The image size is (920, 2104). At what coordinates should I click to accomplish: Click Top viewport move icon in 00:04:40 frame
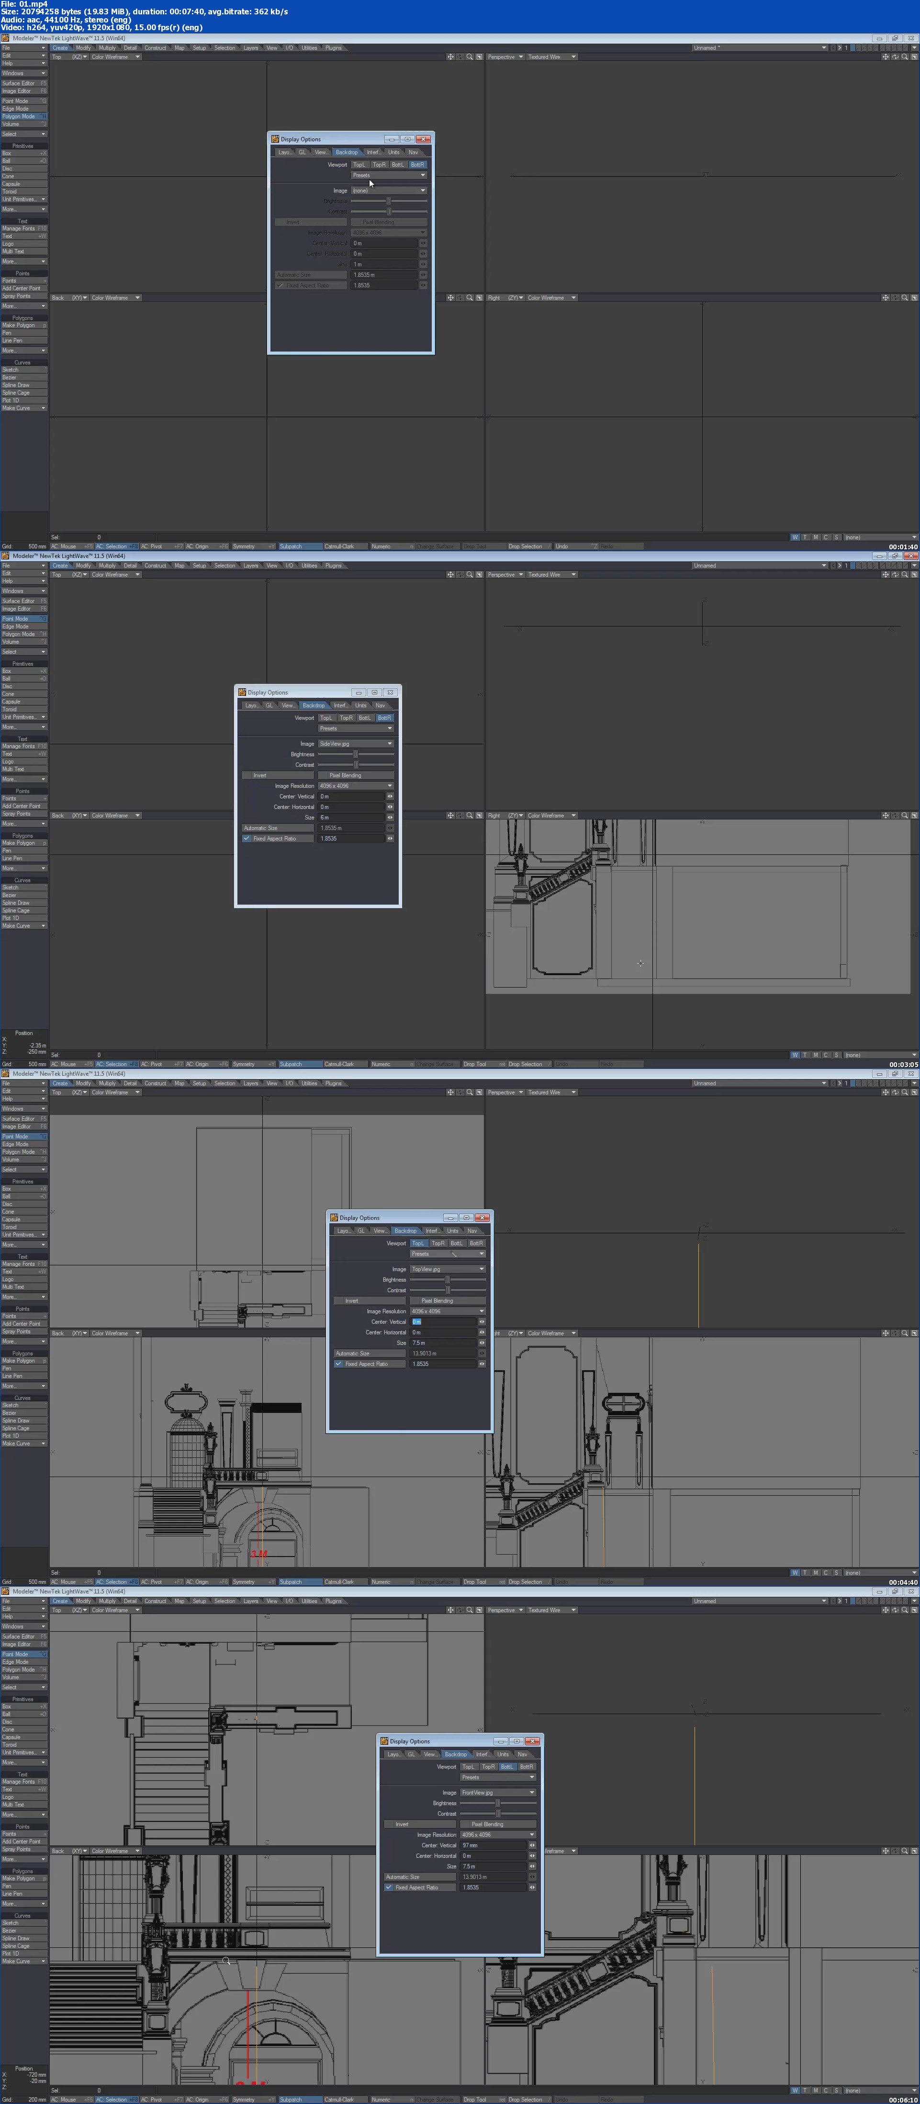(450, 1093)
